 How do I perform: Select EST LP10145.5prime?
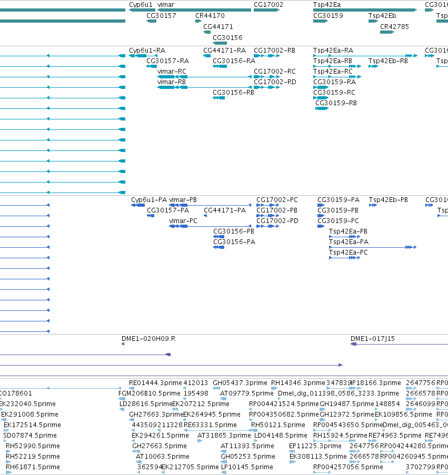(x=247, y=467)
